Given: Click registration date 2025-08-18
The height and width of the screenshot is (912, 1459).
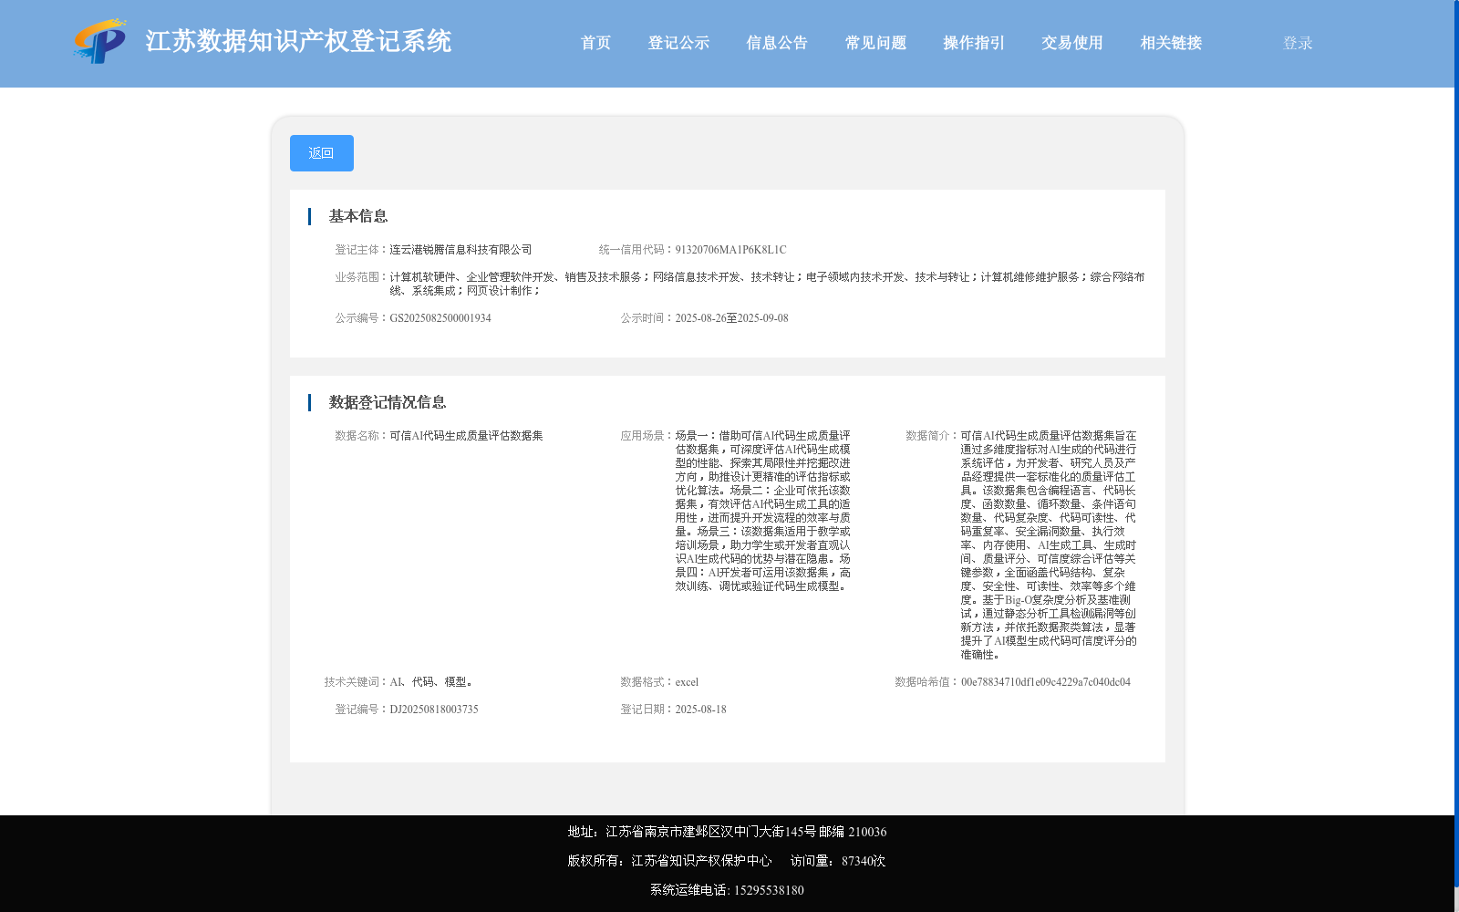Looking at the screenshot, I should coord(700,710).
